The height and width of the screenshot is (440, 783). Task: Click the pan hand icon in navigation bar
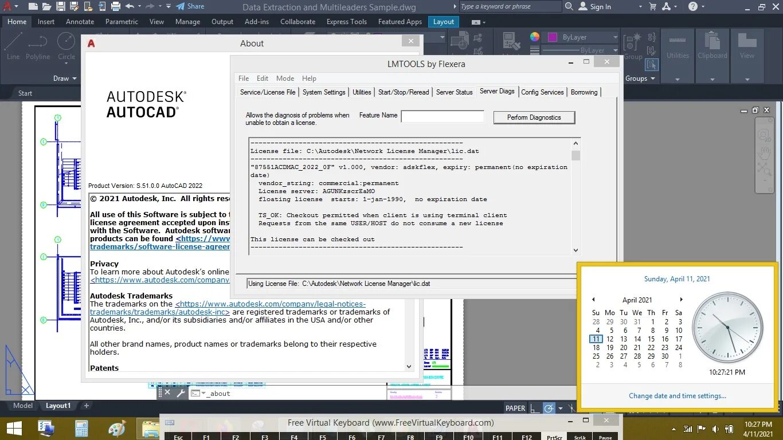[764, 152]
